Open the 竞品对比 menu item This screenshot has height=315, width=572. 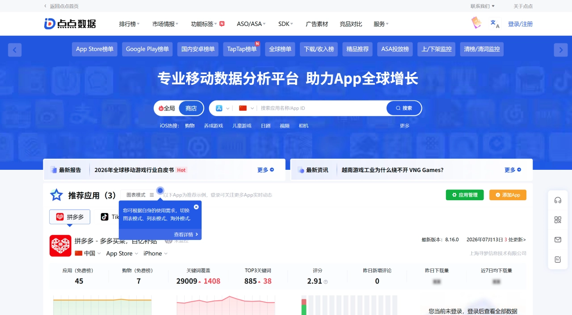351,24
